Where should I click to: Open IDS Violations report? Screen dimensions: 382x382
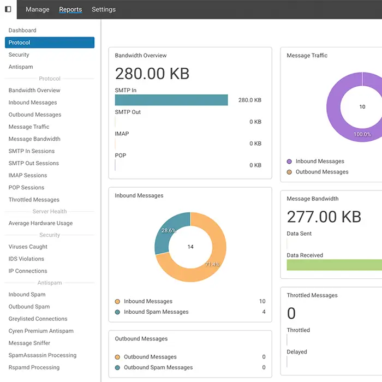(x=26, y=259)
